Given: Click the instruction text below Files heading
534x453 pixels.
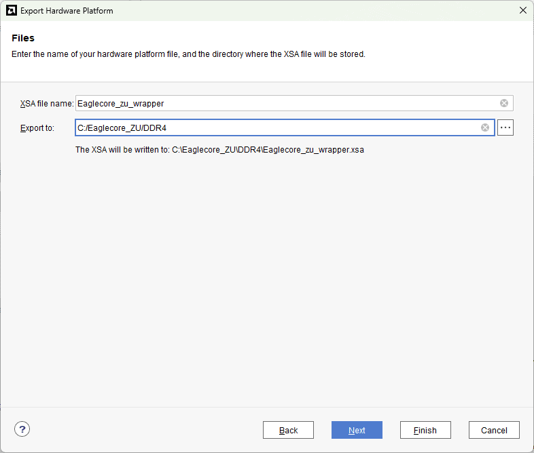Looking at the screenshot, I should tap(188, 54).
